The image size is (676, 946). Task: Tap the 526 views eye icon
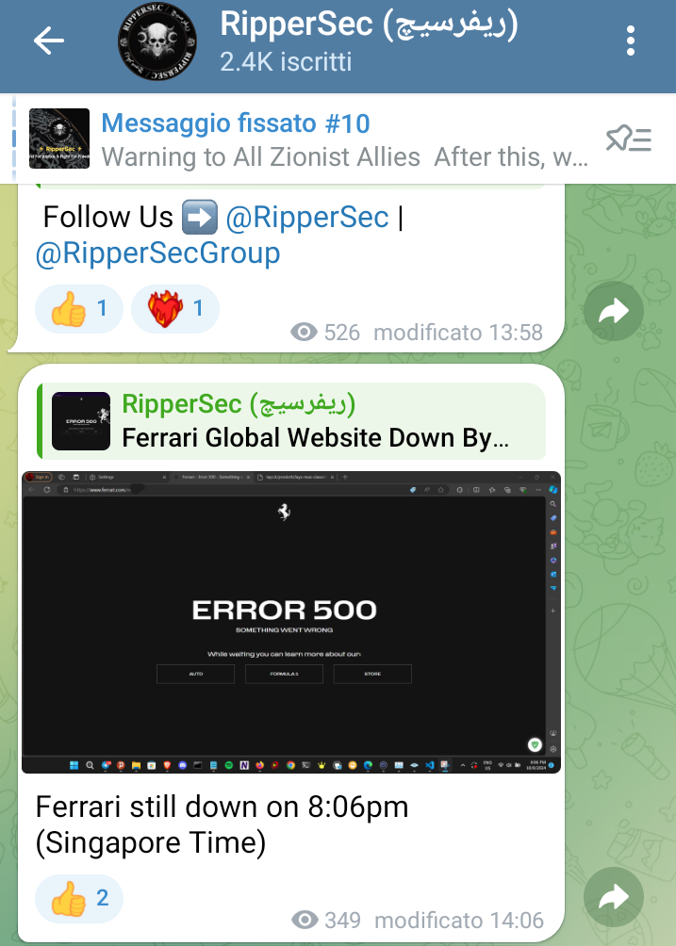(304, 332)
